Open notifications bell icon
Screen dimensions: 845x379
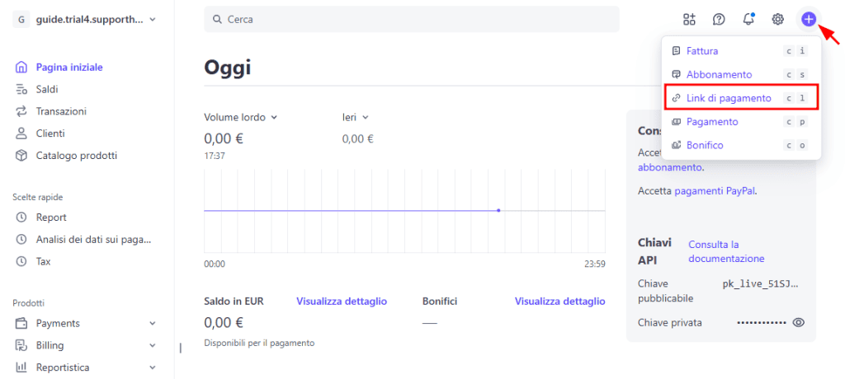tap(748, 20)
